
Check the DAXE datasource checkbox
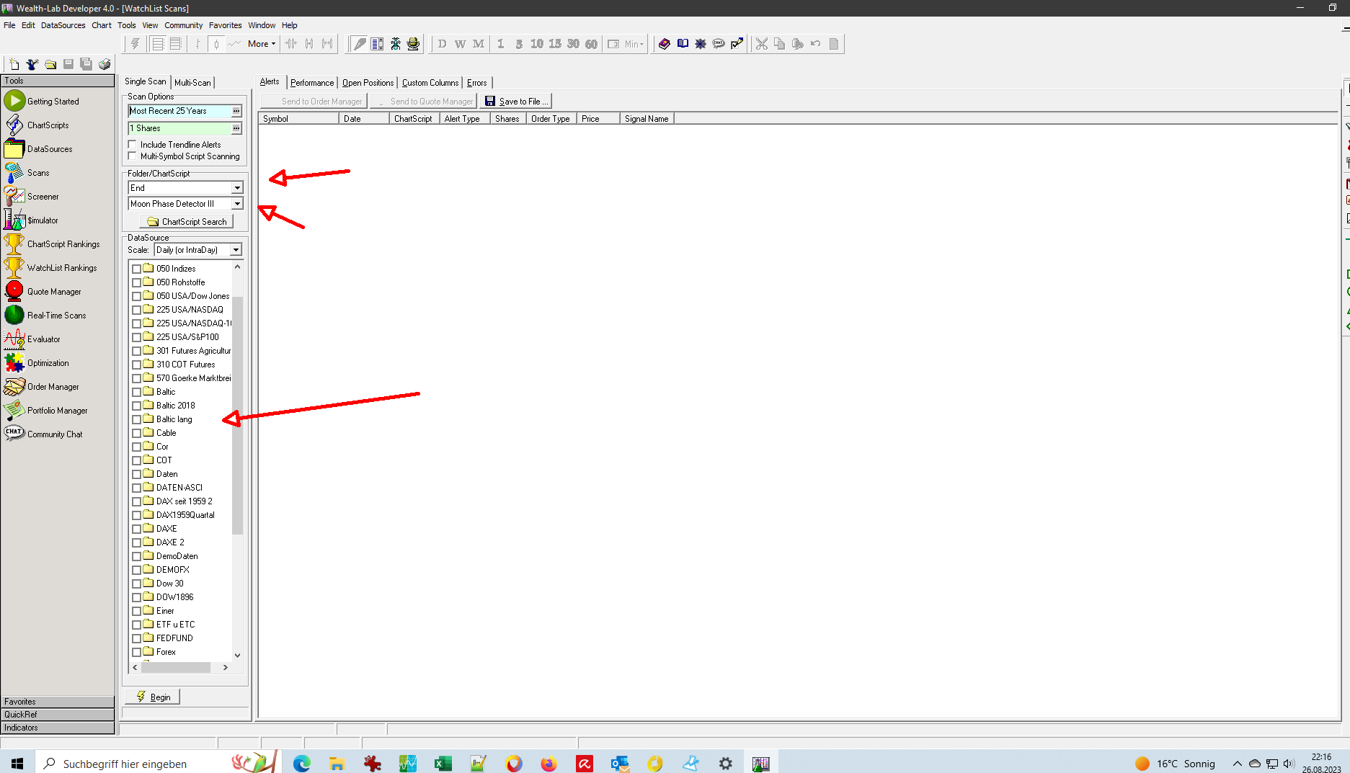136,529
